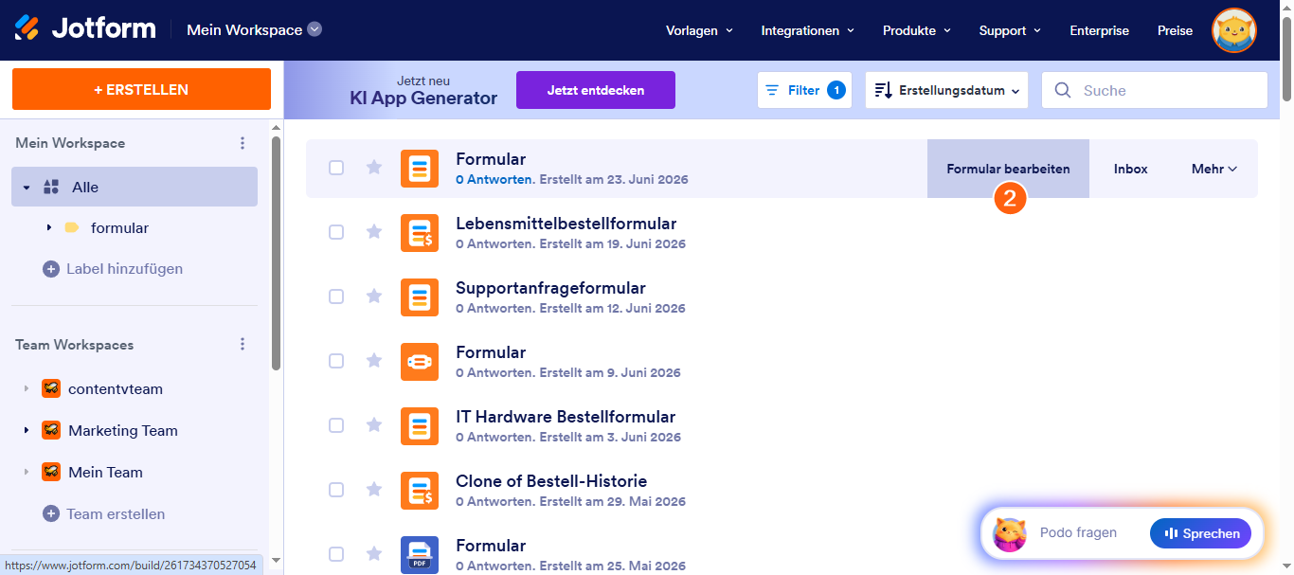This screenshot has width=1294, height=575.
Task: Click the search magnifier icon
Action: pos(1063,90)
